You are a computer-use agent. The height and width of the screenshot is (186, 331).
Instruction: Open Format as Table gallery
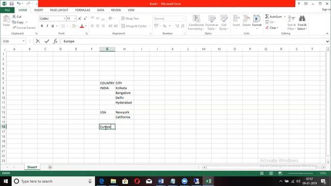pyautogui.click(x=212, y=23)
